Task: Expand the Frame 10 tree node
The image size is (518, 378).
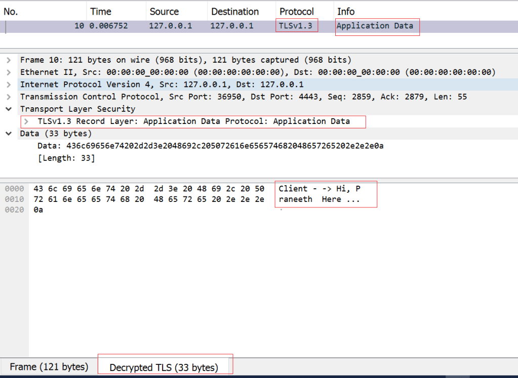Action: pyautogui.click(x=9, y=60)
